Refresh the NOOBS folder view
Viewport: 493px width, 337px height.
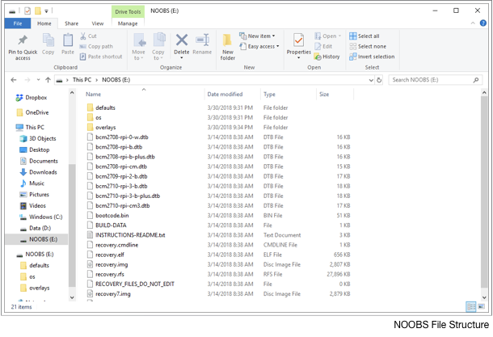click(x=379, y=80)
